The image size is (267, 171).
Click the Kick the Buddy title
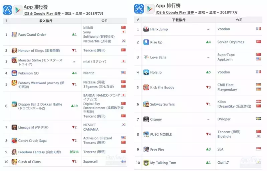click(x=162, y=88)
